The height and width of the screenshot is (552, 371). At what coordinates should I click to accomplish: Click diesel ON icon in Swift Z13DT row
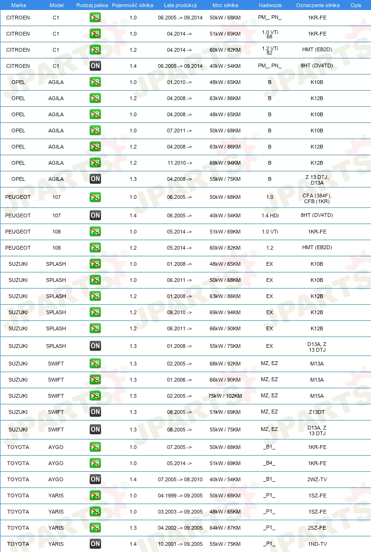point(95,412)
